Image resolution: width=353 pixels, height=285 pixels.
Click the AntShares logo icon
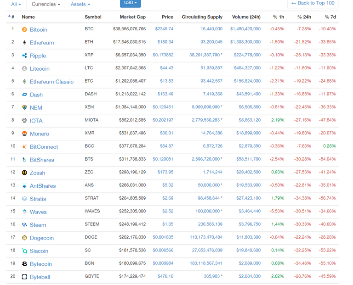click(x=24, y=186)
